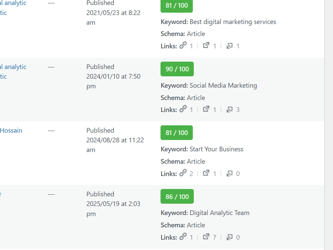This screenshot has height=250, width=333.
Task: Select keyword text Social Media Marketing
Action: click(x=223, y=85)
